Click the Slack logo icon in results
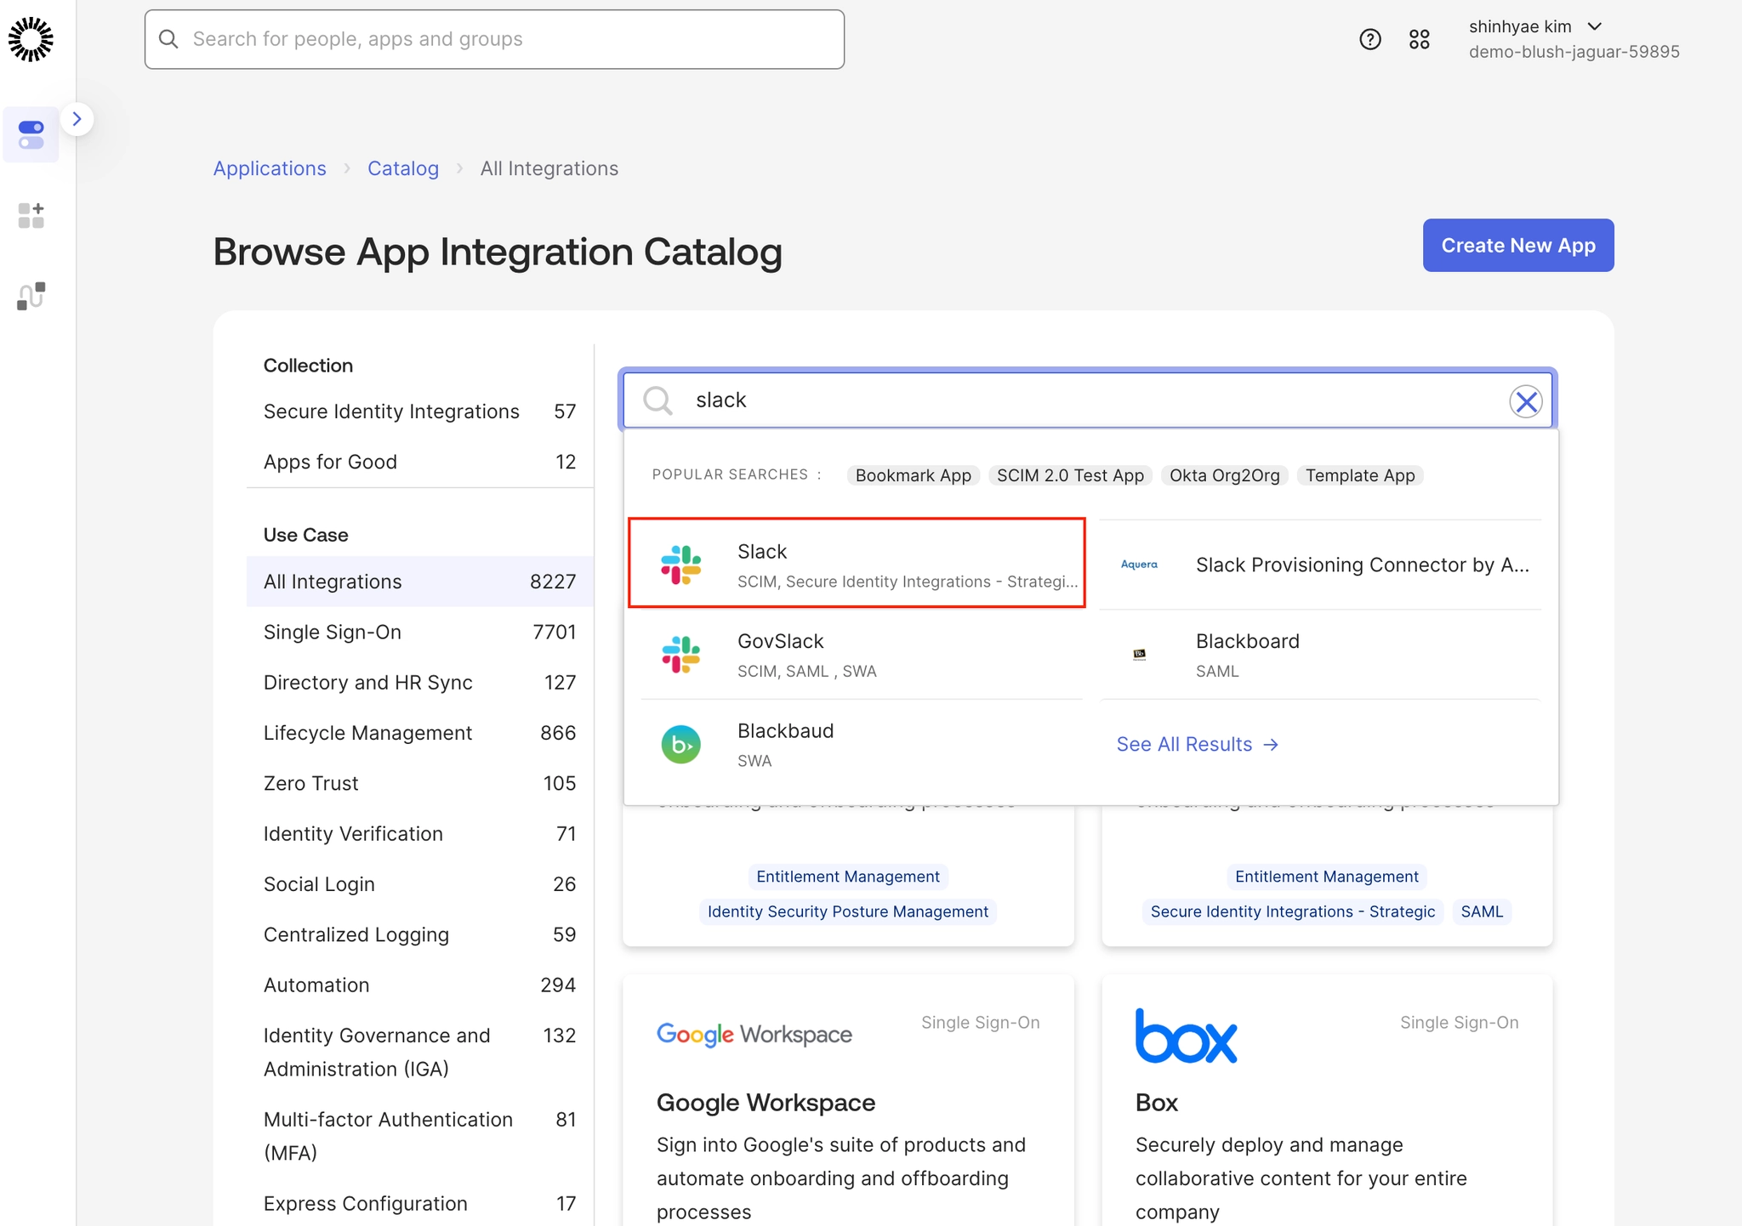This screenshot has height=1226, width=1742. pyautogui.click(x=681, y=565)
